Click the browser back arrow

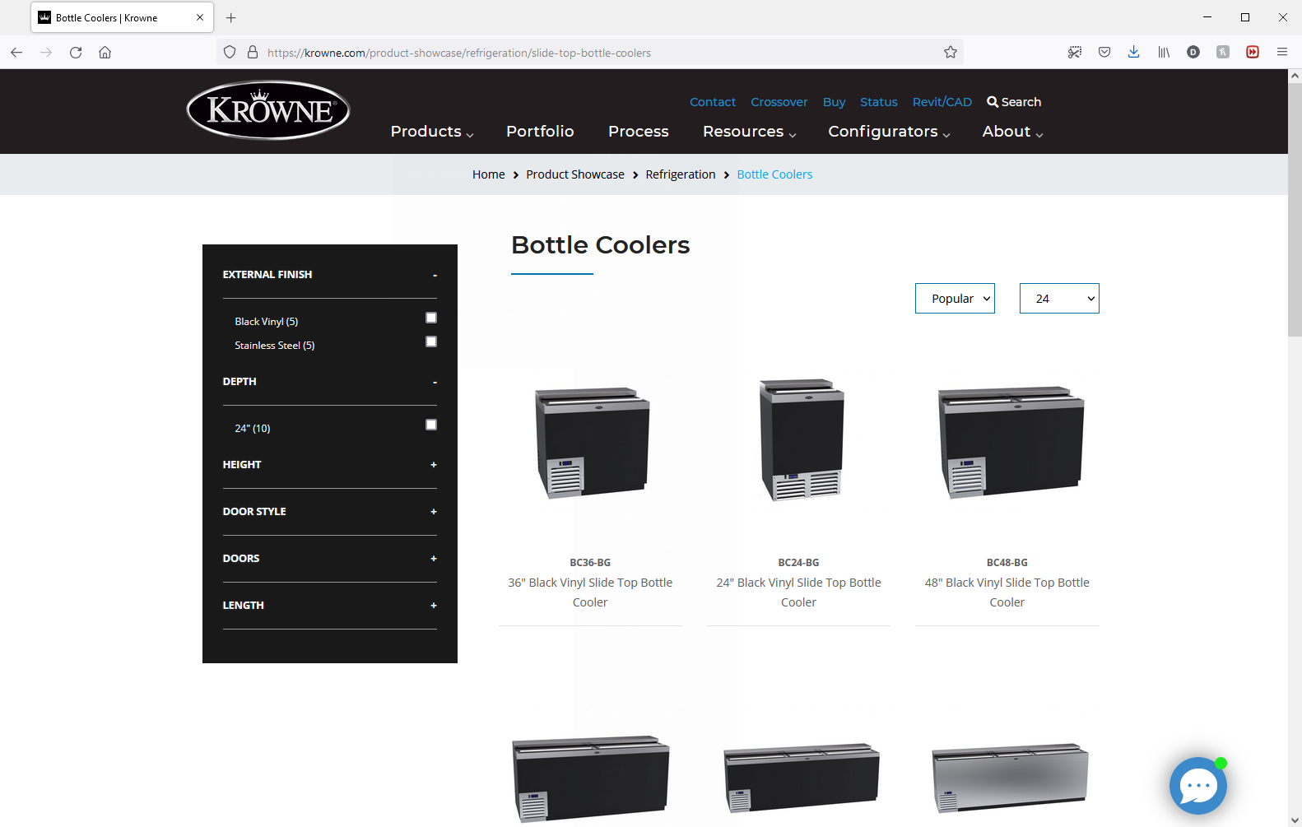click(x=16, y=53)
